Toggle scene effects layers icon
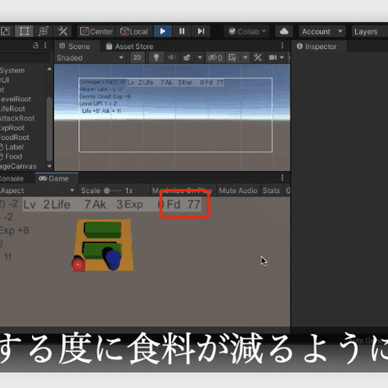Viewport: 388px width, 388px height. coord(186,58)
